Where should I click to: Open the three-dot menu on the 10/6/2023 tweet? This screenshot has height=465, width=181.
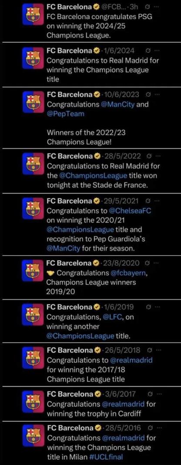click(x=157, y=95)
